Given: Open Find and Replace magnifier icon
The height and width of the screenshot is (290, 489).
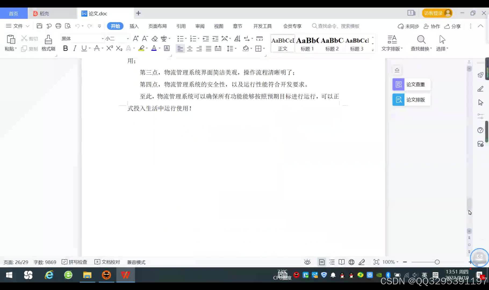Looking at the screenshot, I should (421, 39).
